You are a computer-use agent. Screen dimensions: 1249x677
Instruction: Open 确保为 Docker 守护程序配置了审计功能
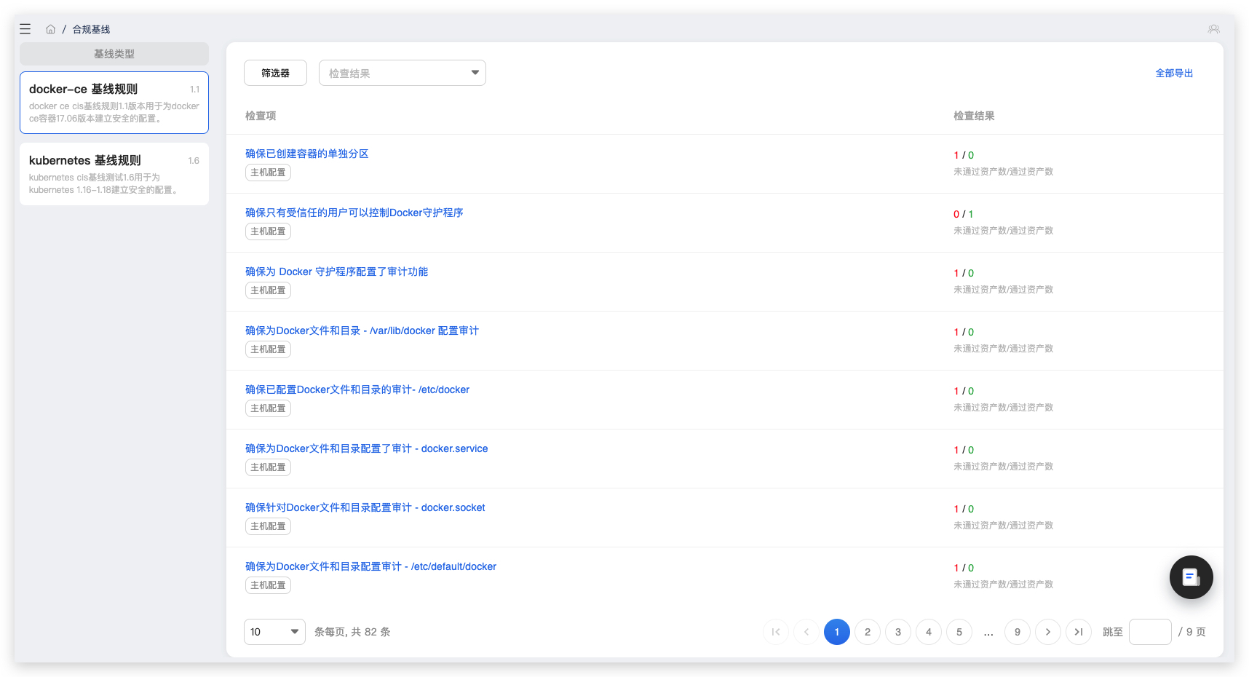pos(336,272)
